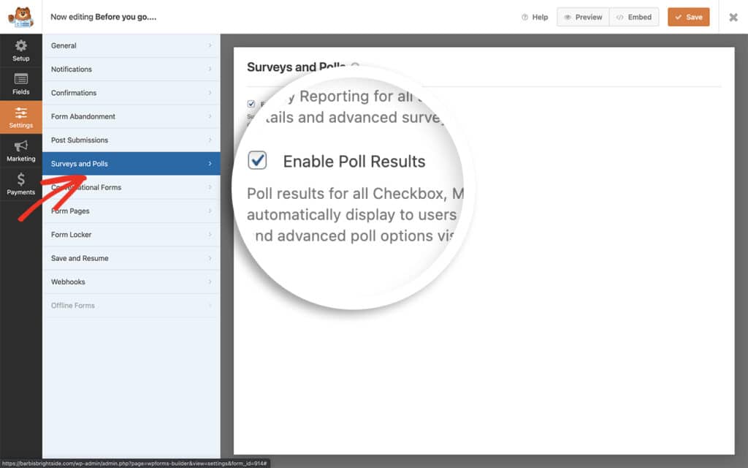This screenshot has width=748, height=468.
Task: Expand the General settings chevron
Action: [x=210, y=45]
